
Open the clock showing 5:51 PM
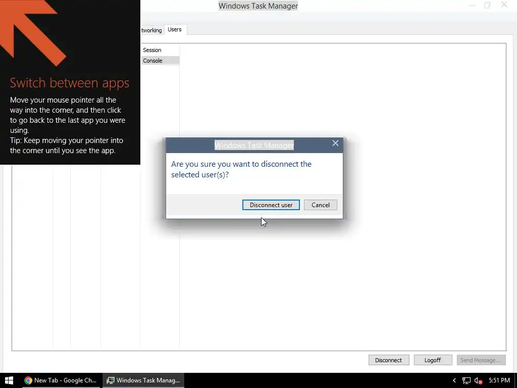(x=499, y=380)
